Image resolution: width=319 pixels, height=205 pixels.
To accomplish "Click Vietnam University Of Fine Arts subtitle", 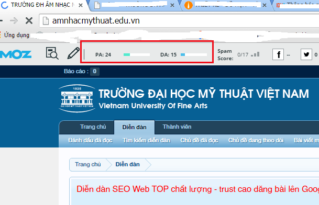I will tap(153, 106).
